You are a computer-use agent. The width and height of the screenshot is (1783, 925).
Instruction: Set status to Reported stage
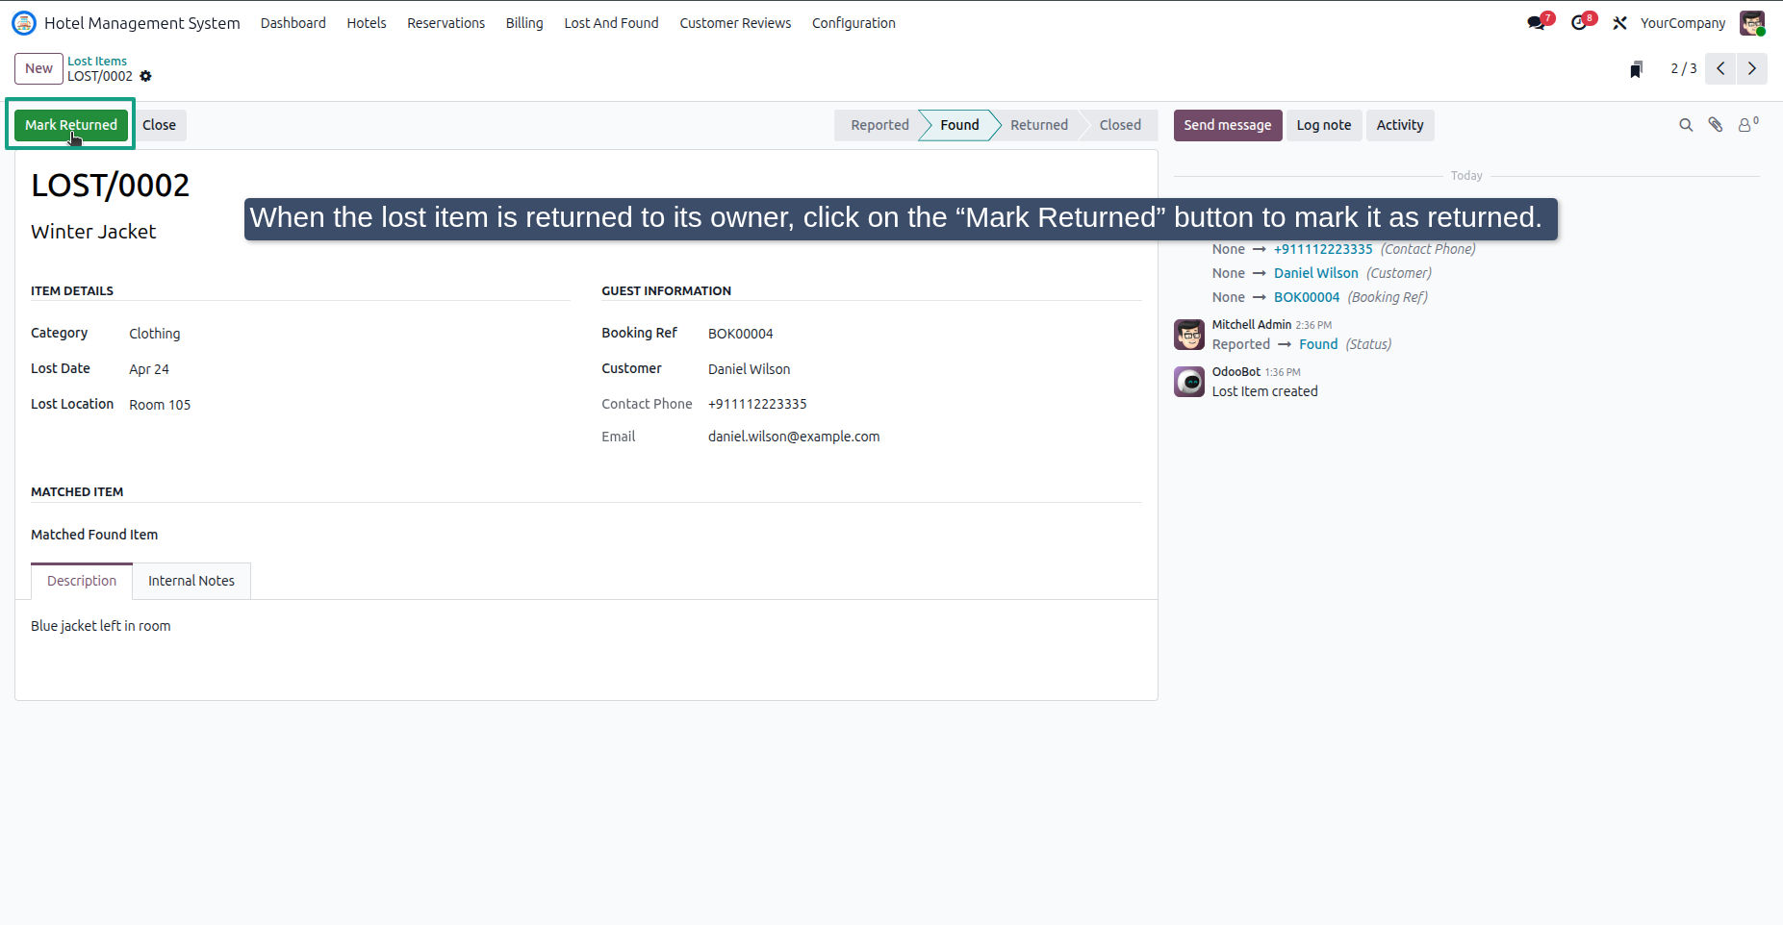878,125
